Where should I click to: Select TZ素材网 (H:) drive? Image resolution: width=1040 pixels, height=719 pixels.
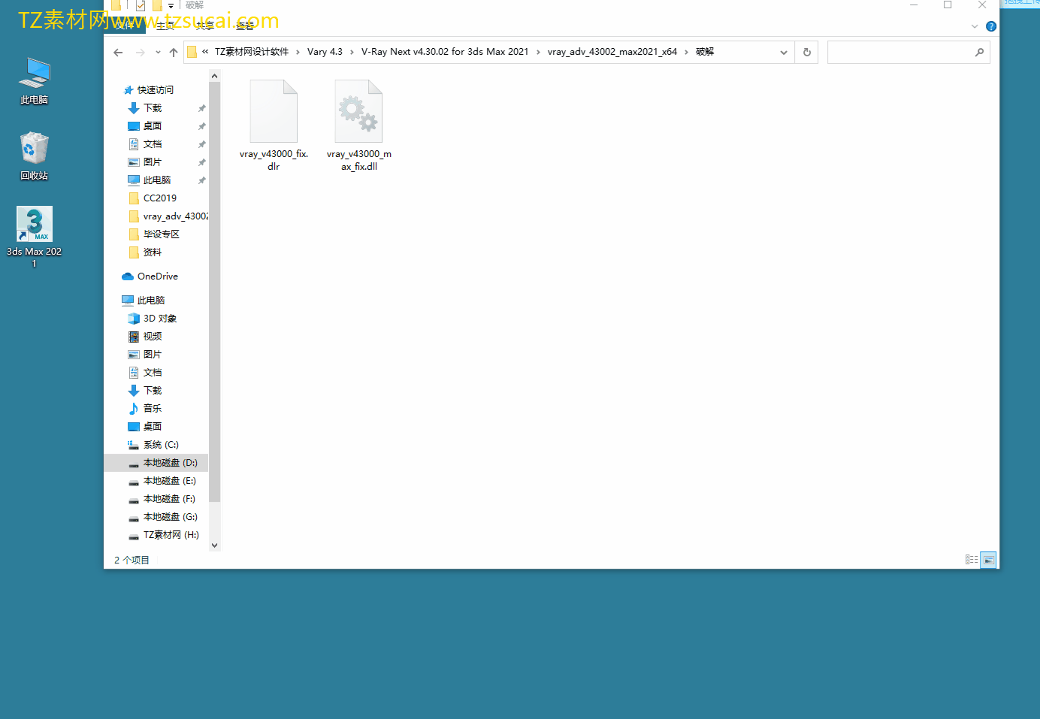point(164,535)
